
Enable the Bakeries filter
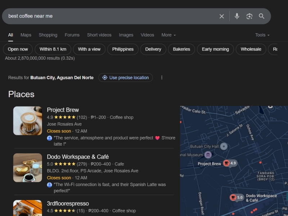[x=181, y=49]
